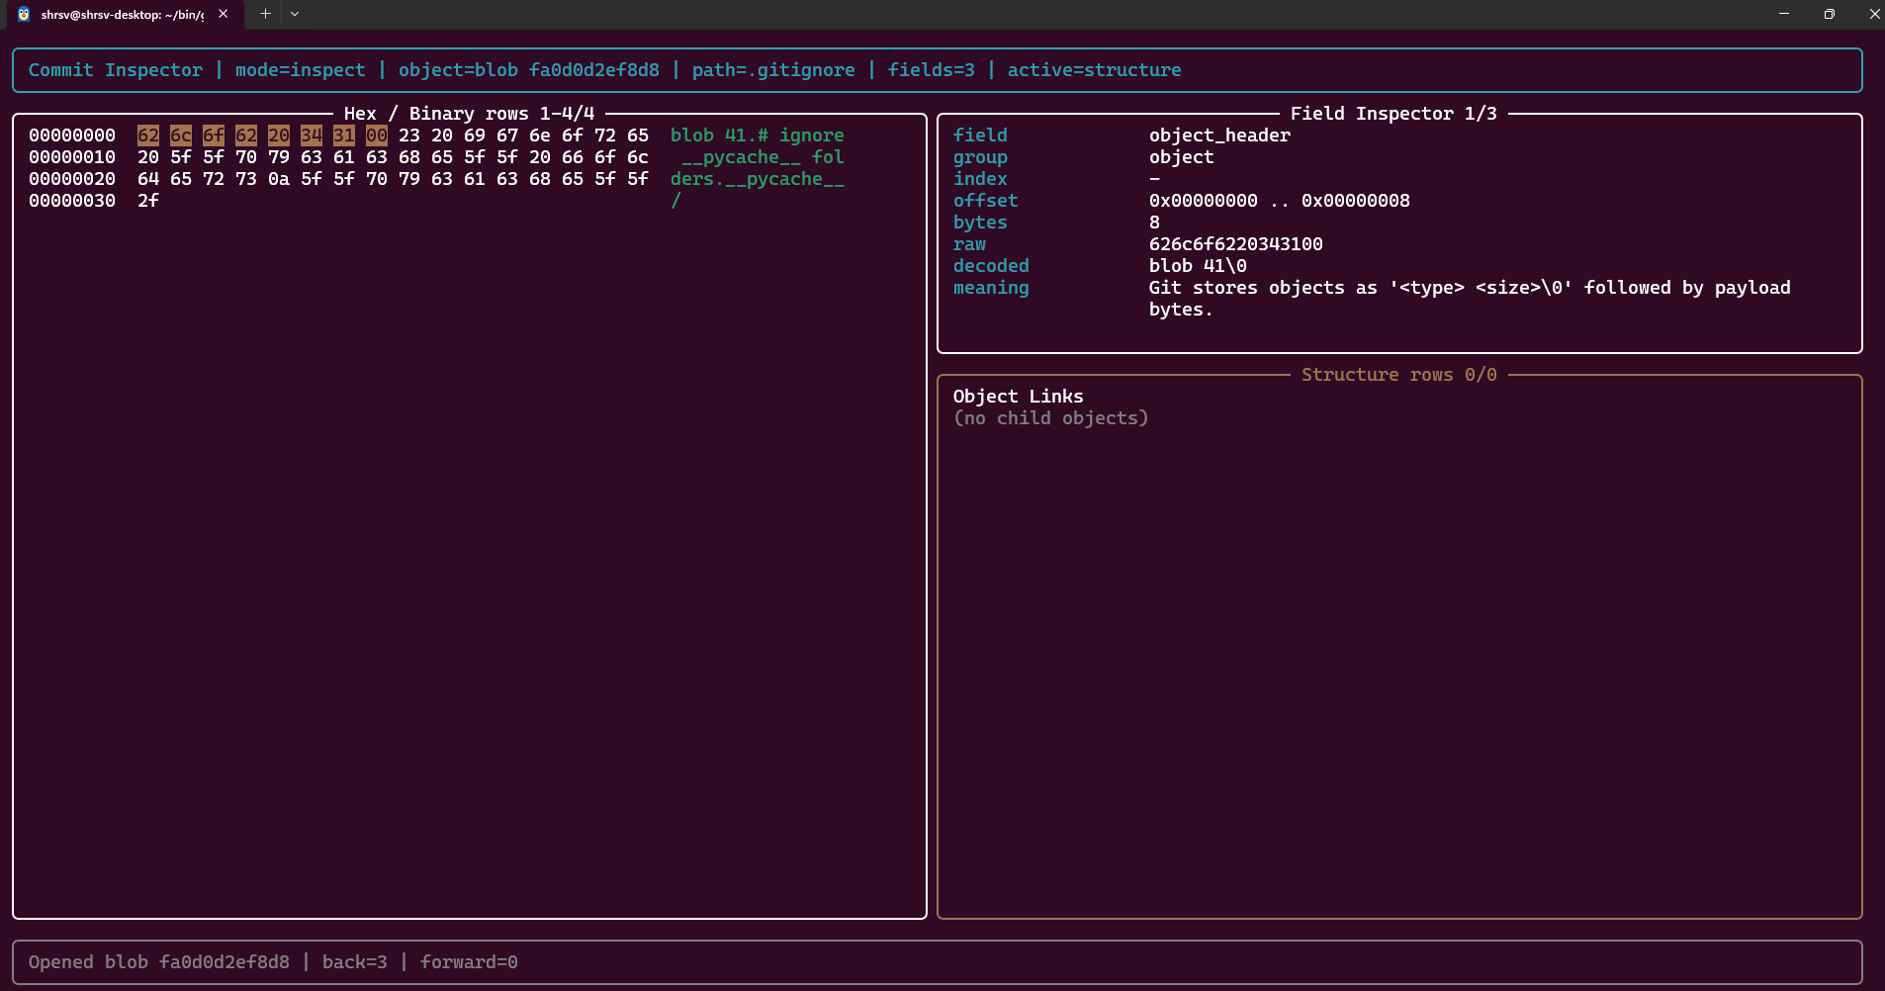Image resolution: width=1885 pixels, height=991 pixels.
Task: Select hex row offset 00000010
Action: (72, 157)
